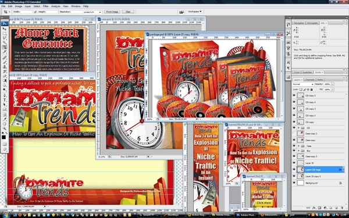The height and width of the screenshot is (218, 349).
Task: Open the Paragraph panel dock icon
Action: click(289, 68)
